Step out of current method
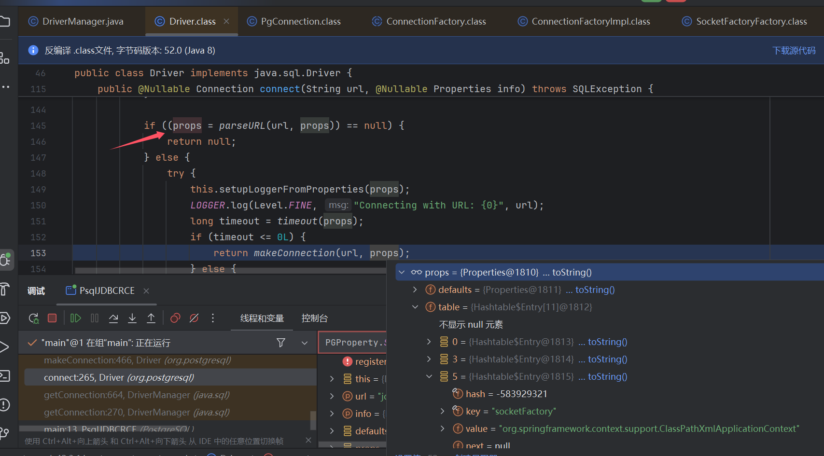The height and width of the screenshot is (456, 824). pyautogui.click(x=151, y=318)
